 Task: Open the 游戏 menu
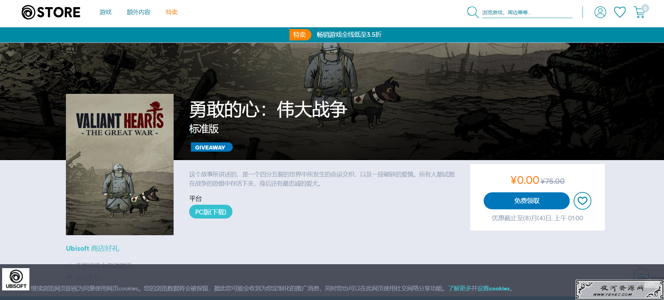[106, 12]
